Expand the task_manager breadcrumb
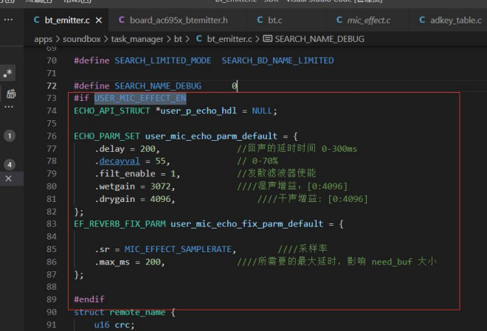487x331 pixels. pyautogui.click(x=137, y=39)
